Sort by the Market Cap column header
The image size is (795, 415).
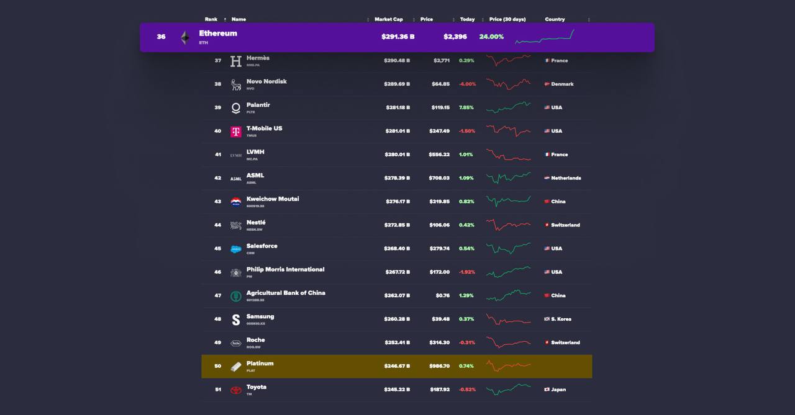pos(388,19)
